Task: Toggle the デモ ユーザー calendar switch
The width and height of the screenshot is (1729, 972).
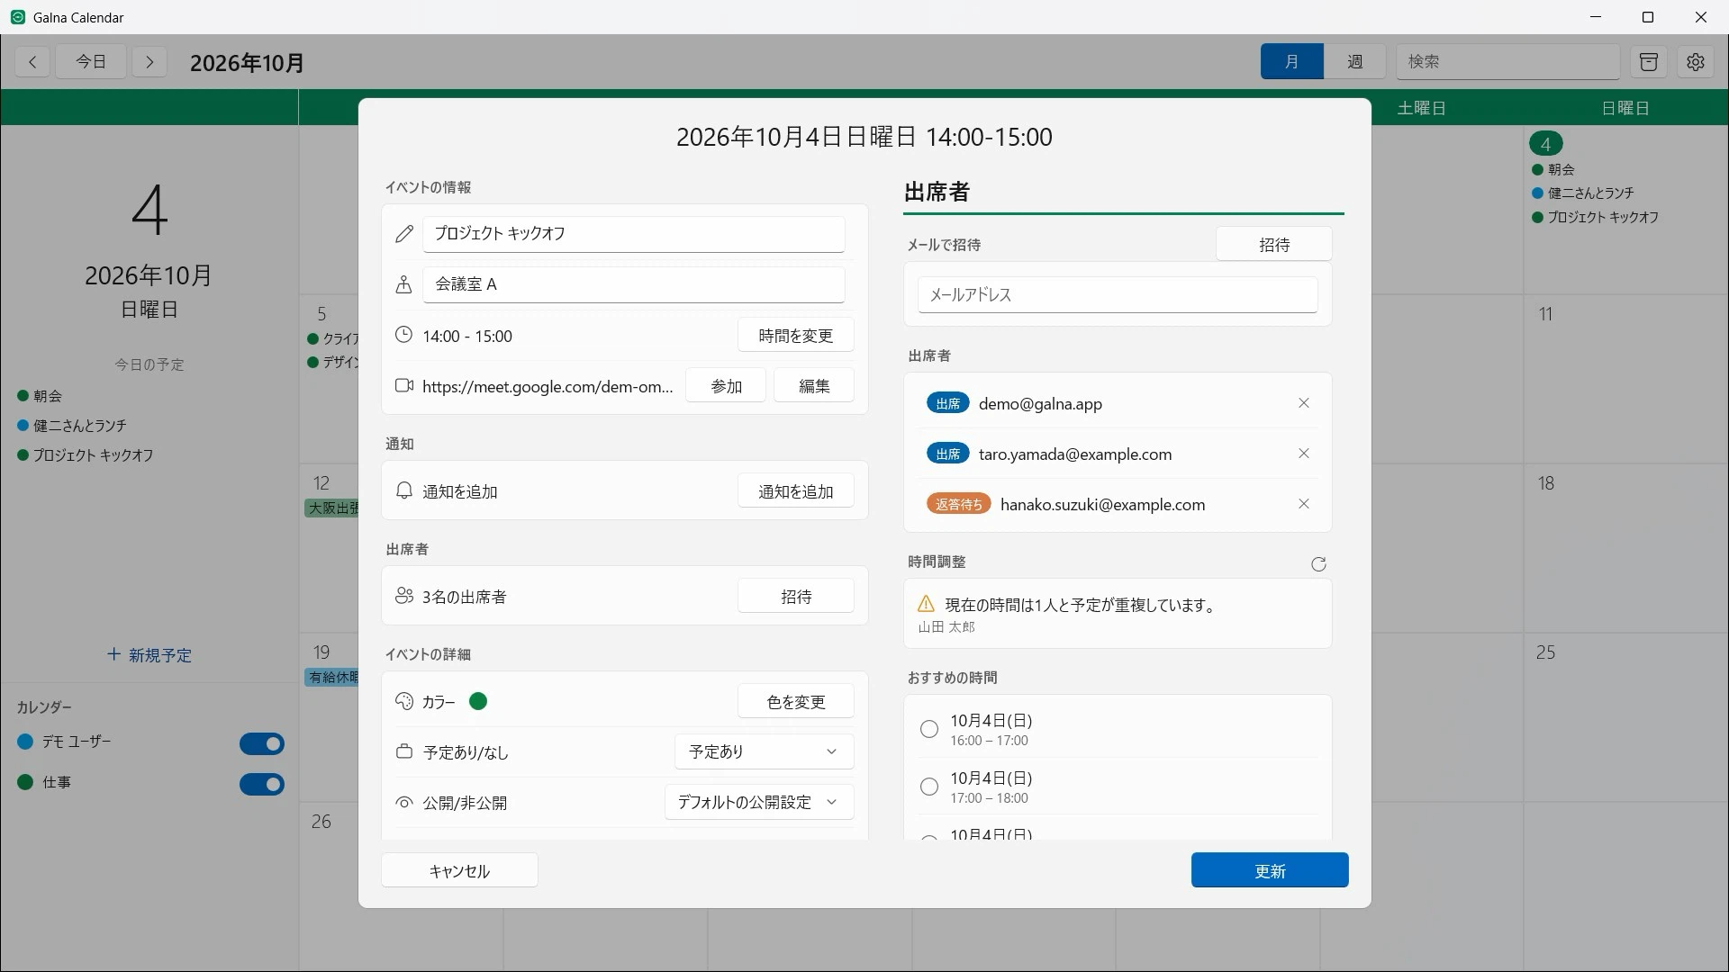Action: pyautogui.click(x=262, y=743)
